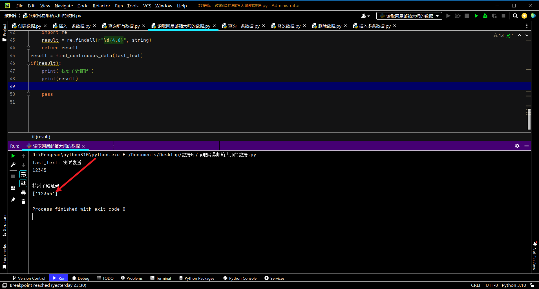Rerun the program in the Run panel
Screen dimensions: 539x289
(13, 156)
